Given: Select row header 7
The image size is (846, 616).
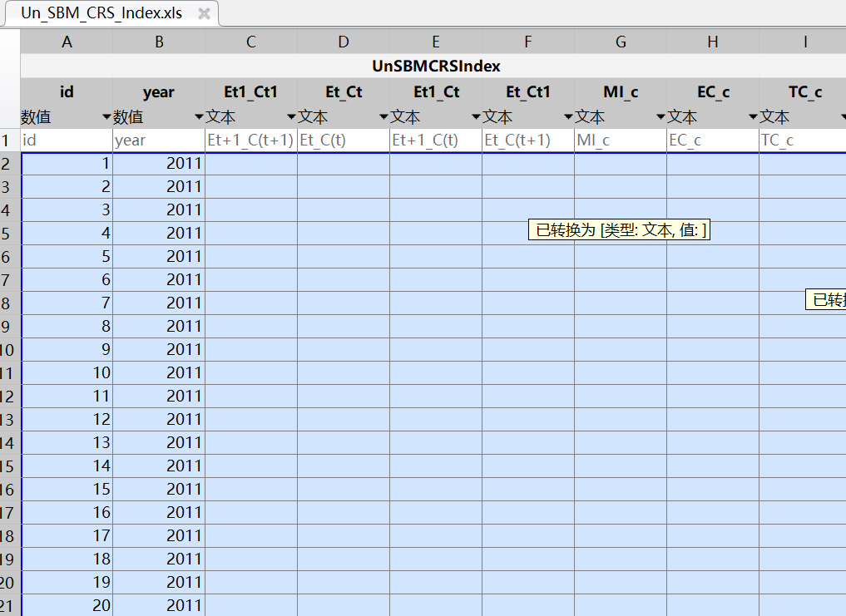Looking at the screenshot, I should pos(10,280).
